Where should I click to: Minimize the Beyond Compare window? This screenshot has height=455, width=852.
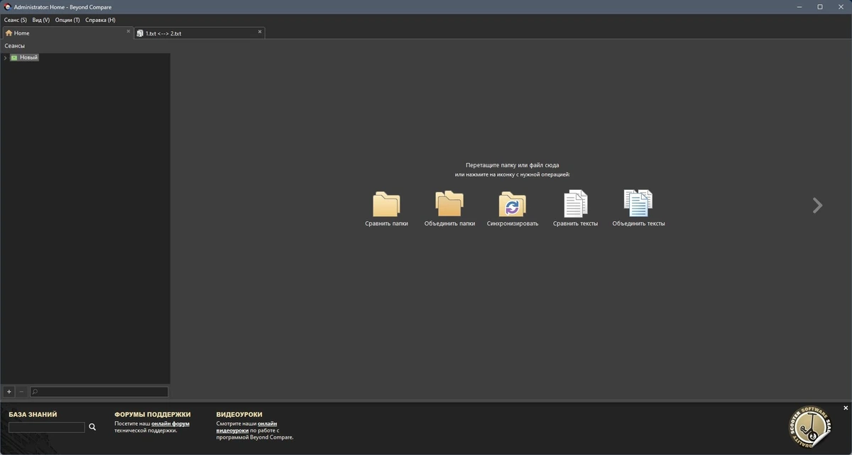(799, 7)
